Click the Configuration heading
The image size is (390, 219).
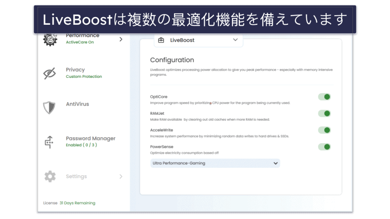(x=172, y=60)
